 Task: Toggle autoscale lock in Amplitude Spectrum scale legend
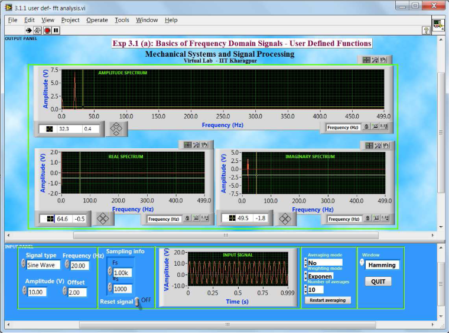click(x=366, y=126)
